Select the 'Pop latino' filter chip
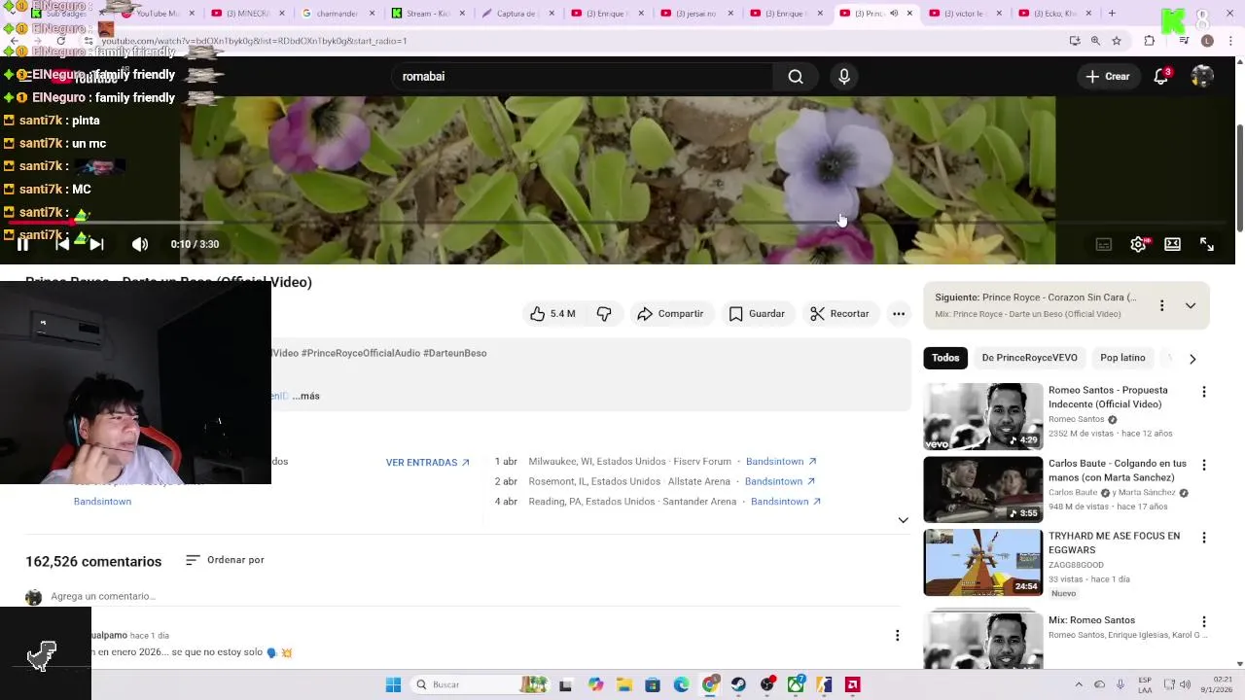Image resolution: width=1245 pixels, height=700 pixels. coord(1122,358)
